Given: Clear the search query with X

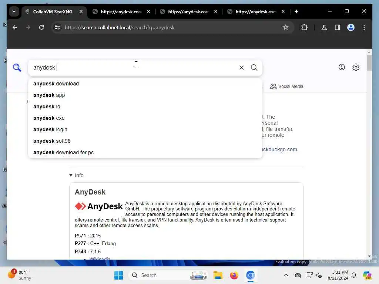Looking at the screenshot, I should [x=241, y=68].
